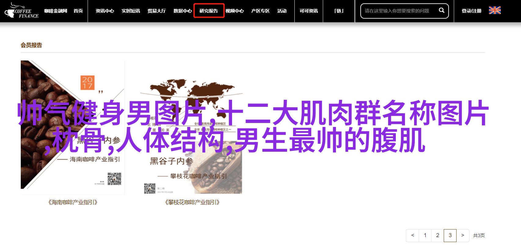Open the highlighted 研究报告 tab
The height and width of the screenshot is (246, 521).
pos(209,11)
